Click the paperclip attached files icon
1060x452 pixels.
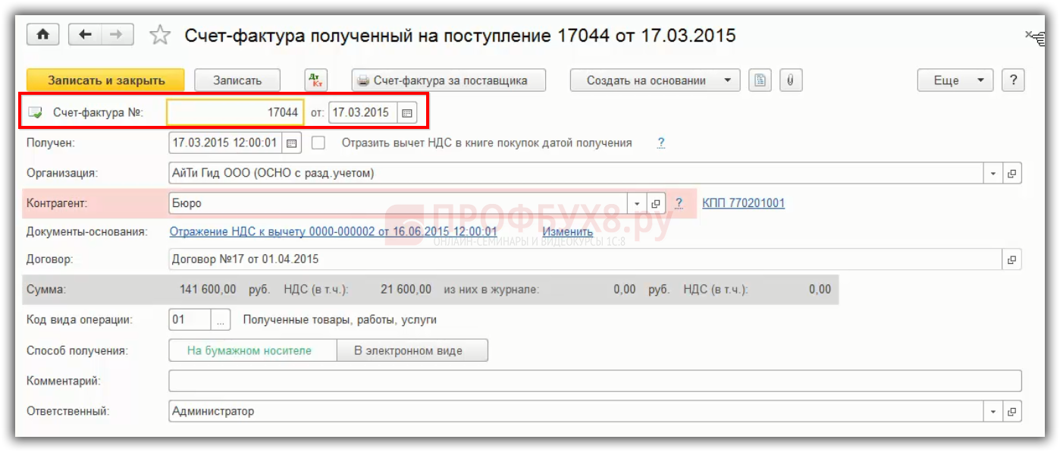790,80
